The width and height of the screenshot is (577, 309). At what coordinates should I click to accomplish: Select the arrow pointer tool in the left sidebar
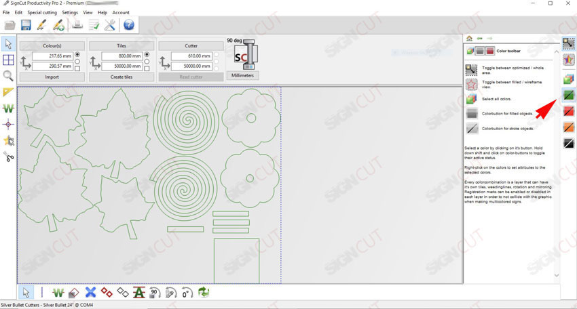coord(8,44)
